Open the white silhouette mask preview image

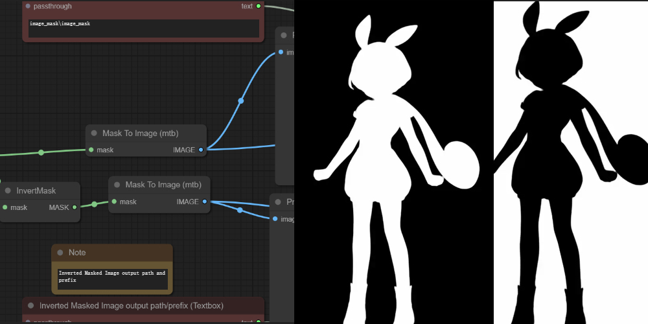394,162
